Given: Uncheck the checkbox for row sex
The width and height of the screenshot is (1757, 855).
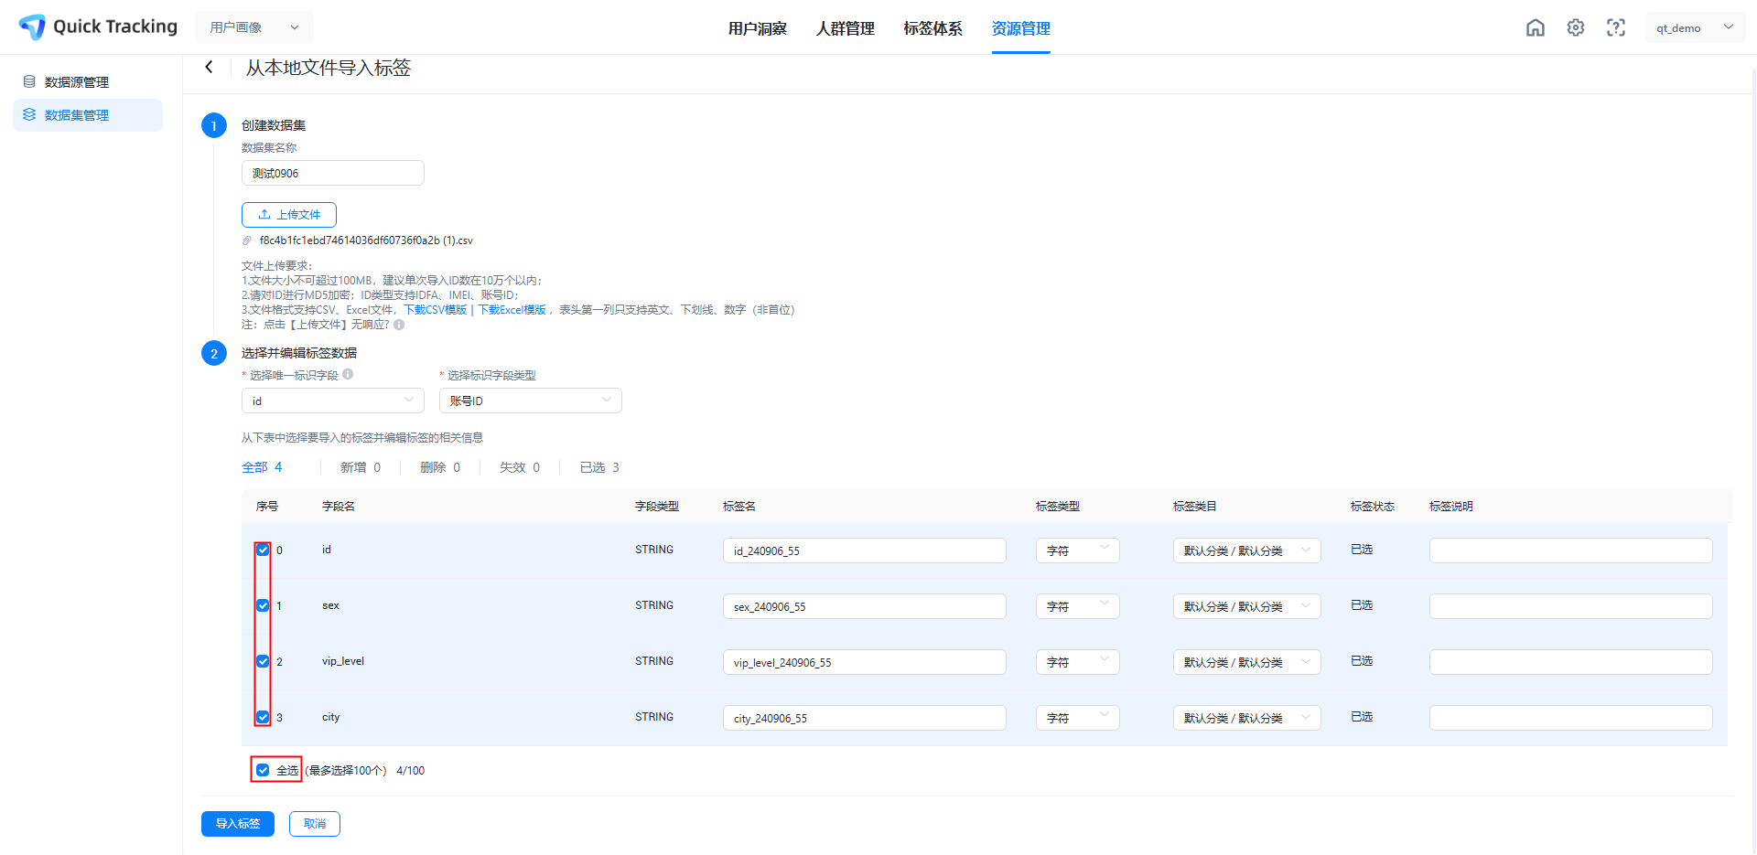Looking at the screenshot, I should 263,605.
